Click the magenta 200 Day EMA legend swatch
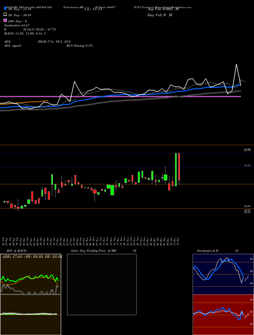This screenshot has height=335, width=254. click(5, 20)
